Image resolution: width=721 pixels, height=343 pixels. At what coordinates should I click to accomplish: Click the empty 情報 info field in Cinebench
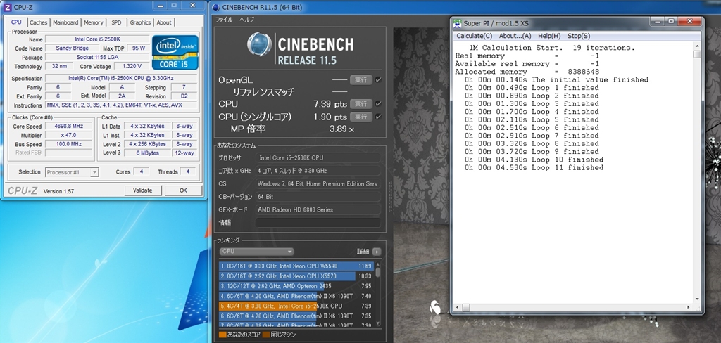click(x=318, y=223)
